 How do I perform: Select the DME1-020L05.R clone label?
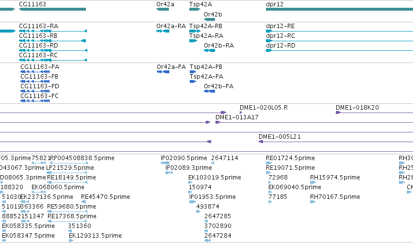click(x=264, y=107)
